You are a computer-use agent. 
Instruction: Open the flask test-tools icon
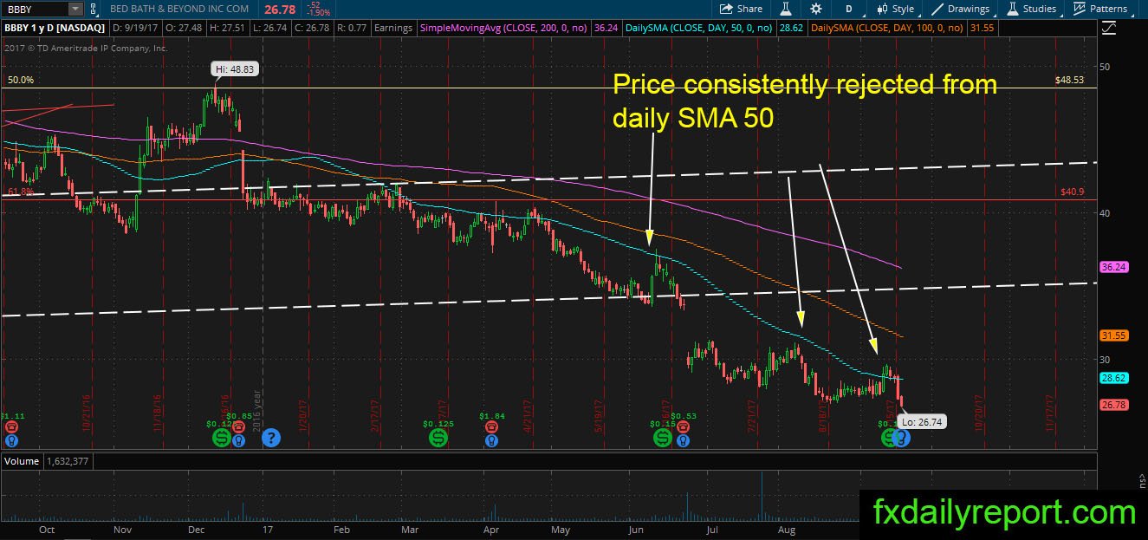788,9
